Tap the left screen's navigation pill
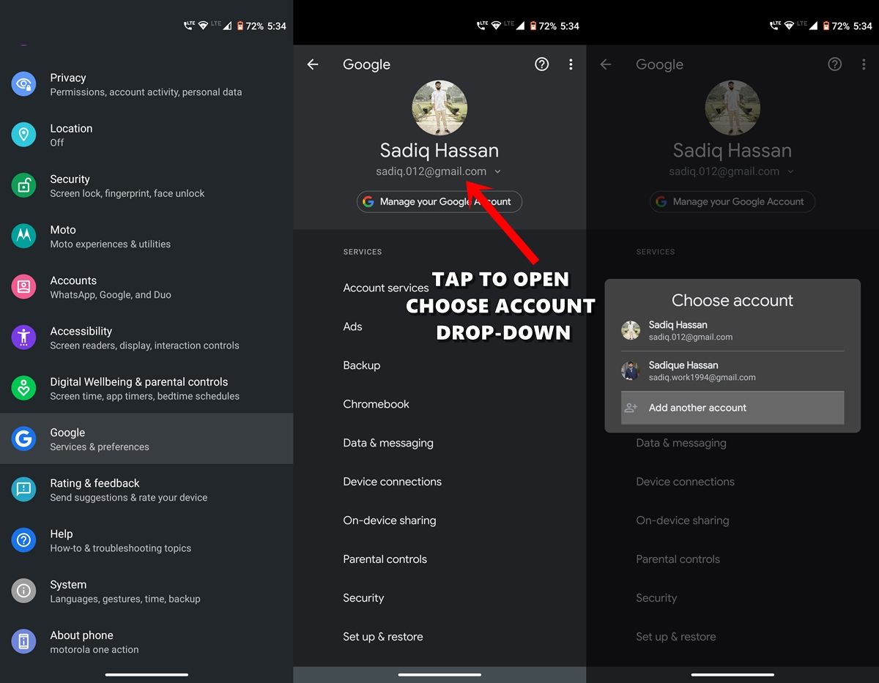The image size is (879, 683). tap(146, 674)
